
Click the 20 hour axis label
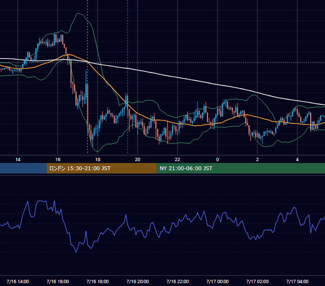138,160
